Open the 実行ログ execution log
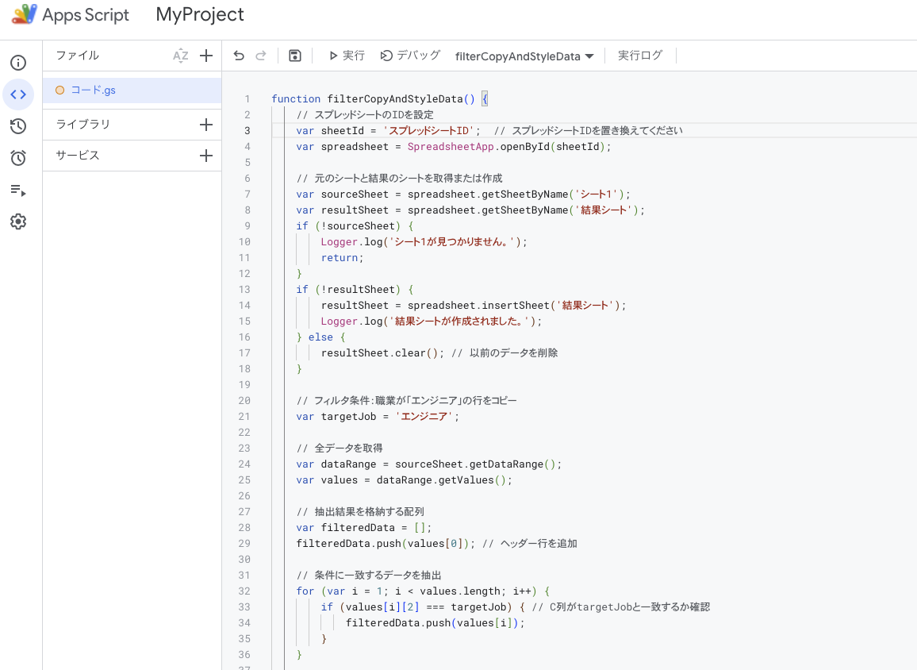Screen dimensions: 917x670 640,56
